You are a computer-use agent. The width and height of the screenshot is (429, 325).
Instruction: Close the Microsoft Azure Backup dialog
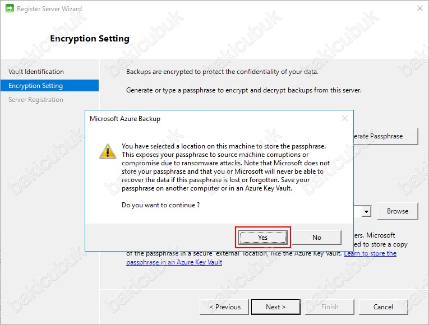[x=345, y=118]
